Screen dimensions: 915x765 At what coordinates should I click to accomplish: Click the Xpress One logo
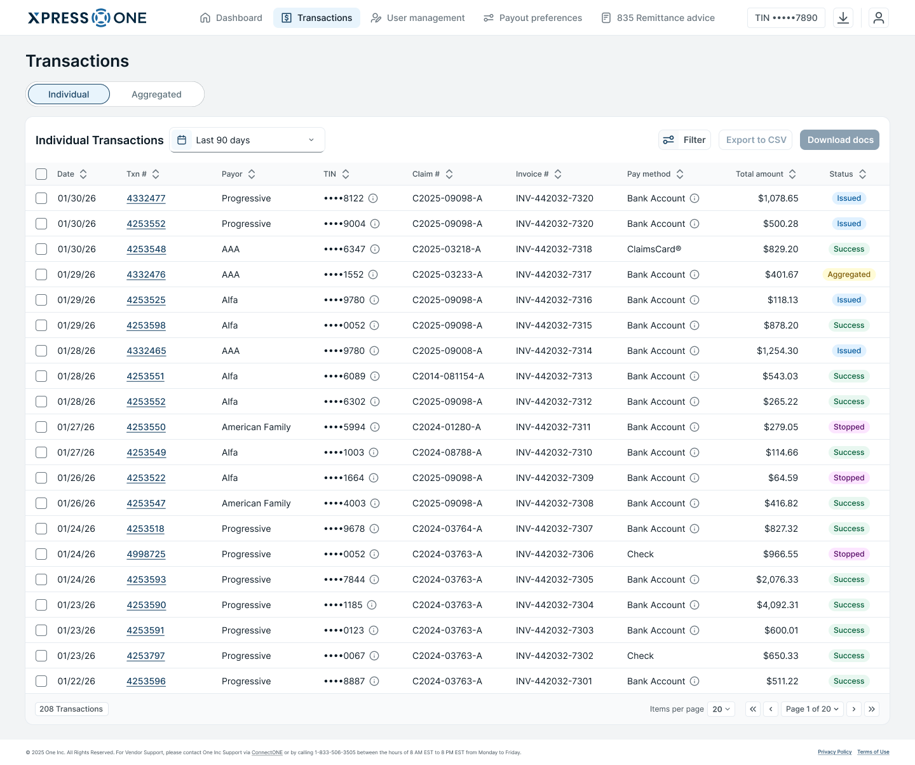click(87, 18)
